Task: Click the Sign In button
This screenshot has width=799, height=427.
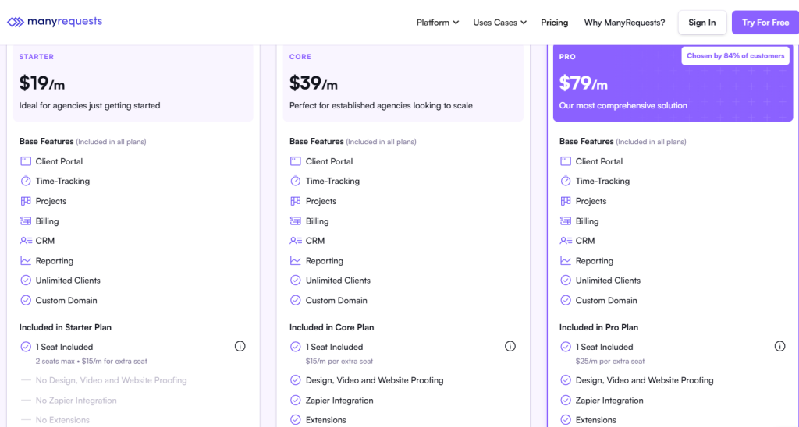Action: (x=701, y=23)
